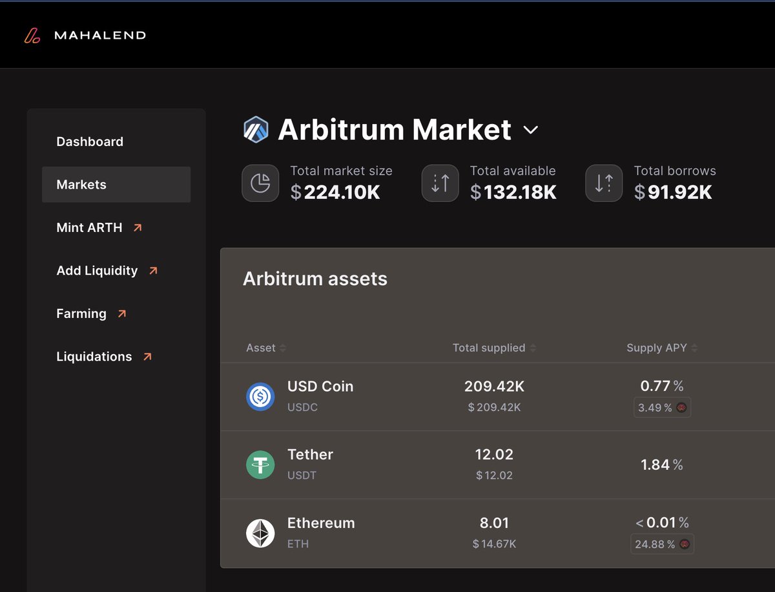Click the 209.42K total supplied value
This screenshot has height=592, width=775.
[494, 386]
